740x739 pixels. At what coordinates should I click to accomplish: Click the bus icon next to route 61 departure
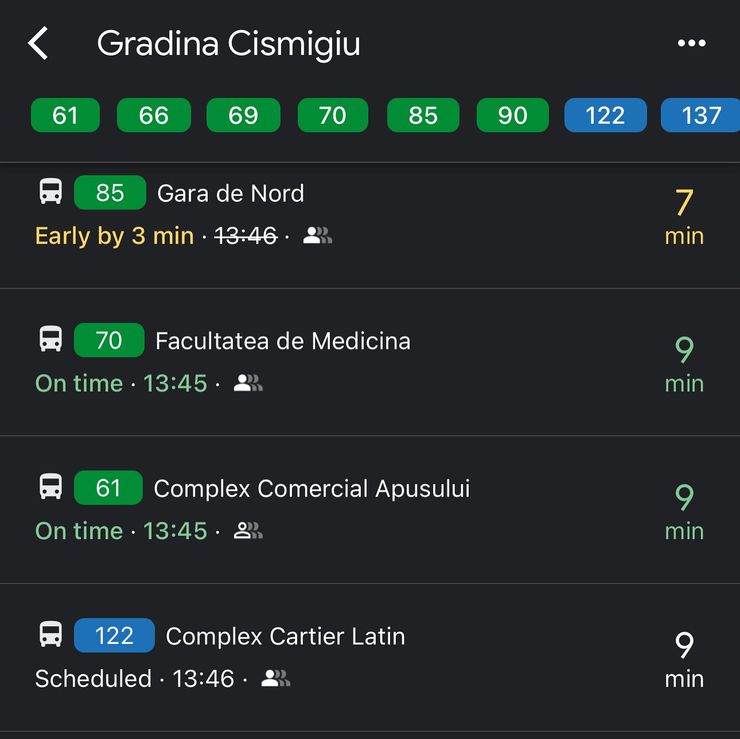51,487
